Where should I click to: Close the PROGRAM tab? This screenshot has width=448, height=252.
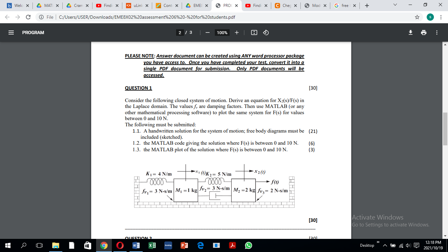pos(236,6)
